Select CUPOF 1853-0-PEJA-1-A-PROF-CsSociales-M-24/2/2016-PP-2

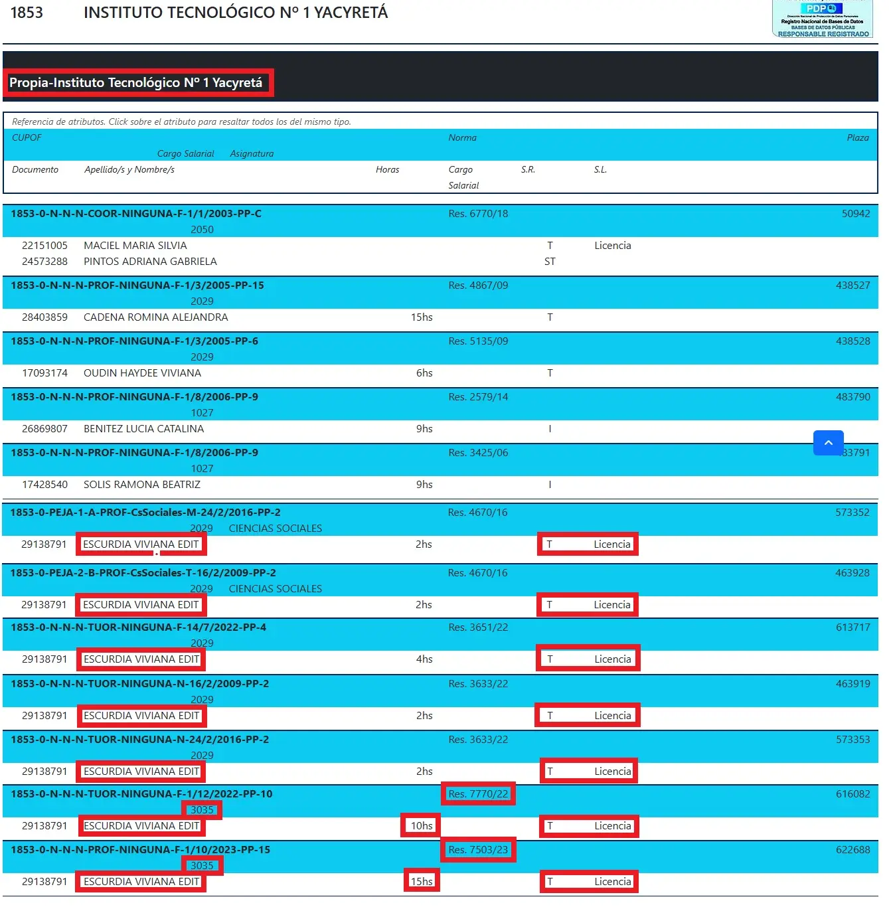[x=145, y=513]
